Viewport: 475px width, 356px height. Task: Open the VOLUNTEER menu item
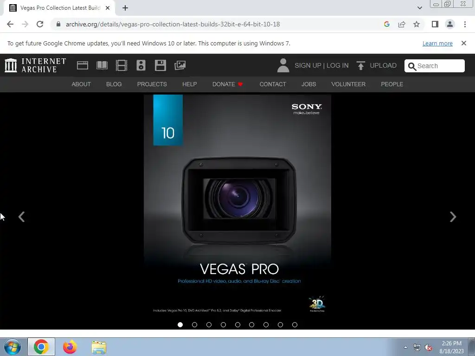pyautogui.click(x=348, y=84)
